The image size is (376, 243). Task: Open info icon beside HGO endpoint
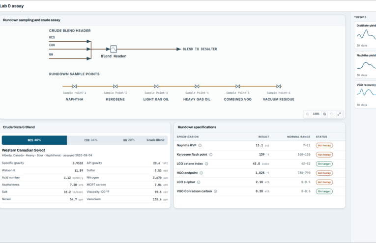tap(202, 173)
